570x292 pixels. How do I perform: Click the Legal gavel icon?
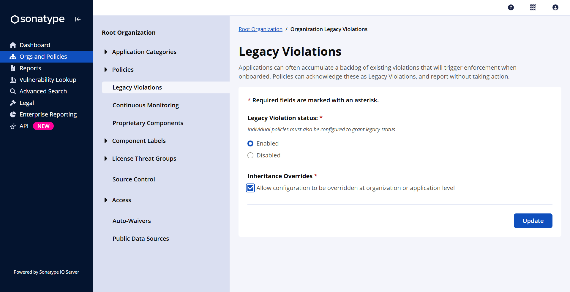(x=13, y=103)
